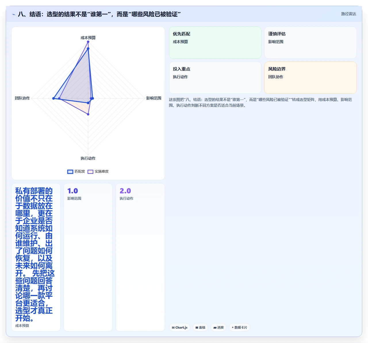
Task: Click the 影响范围 radar axis label
Action: point(154,98)
